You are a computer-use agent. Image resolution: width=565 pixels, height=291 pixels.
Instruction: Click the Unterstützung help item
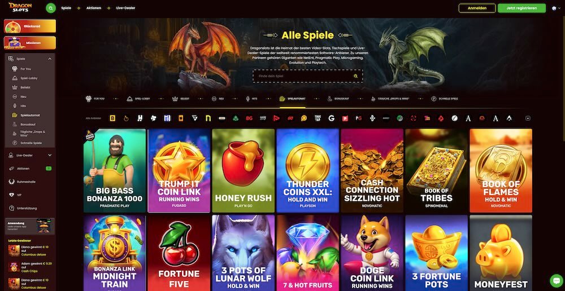point(28,208)
